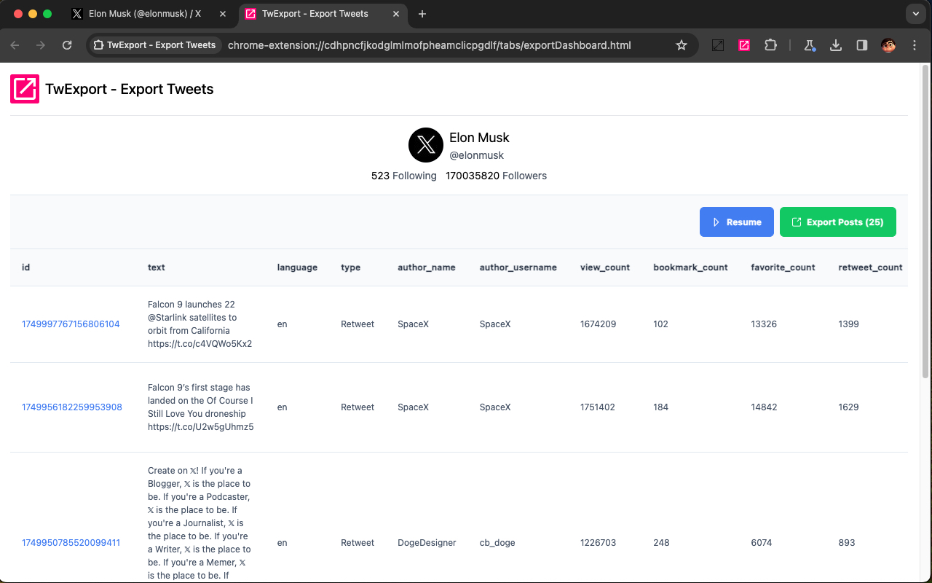Click the 'TwExport - Export Tweets' page title

click(x=130, y=89)
